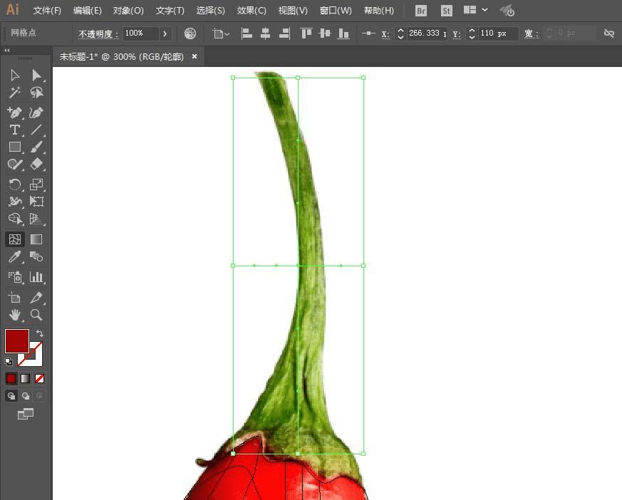
Task: Select the Type tool
Action: [15, 130]
